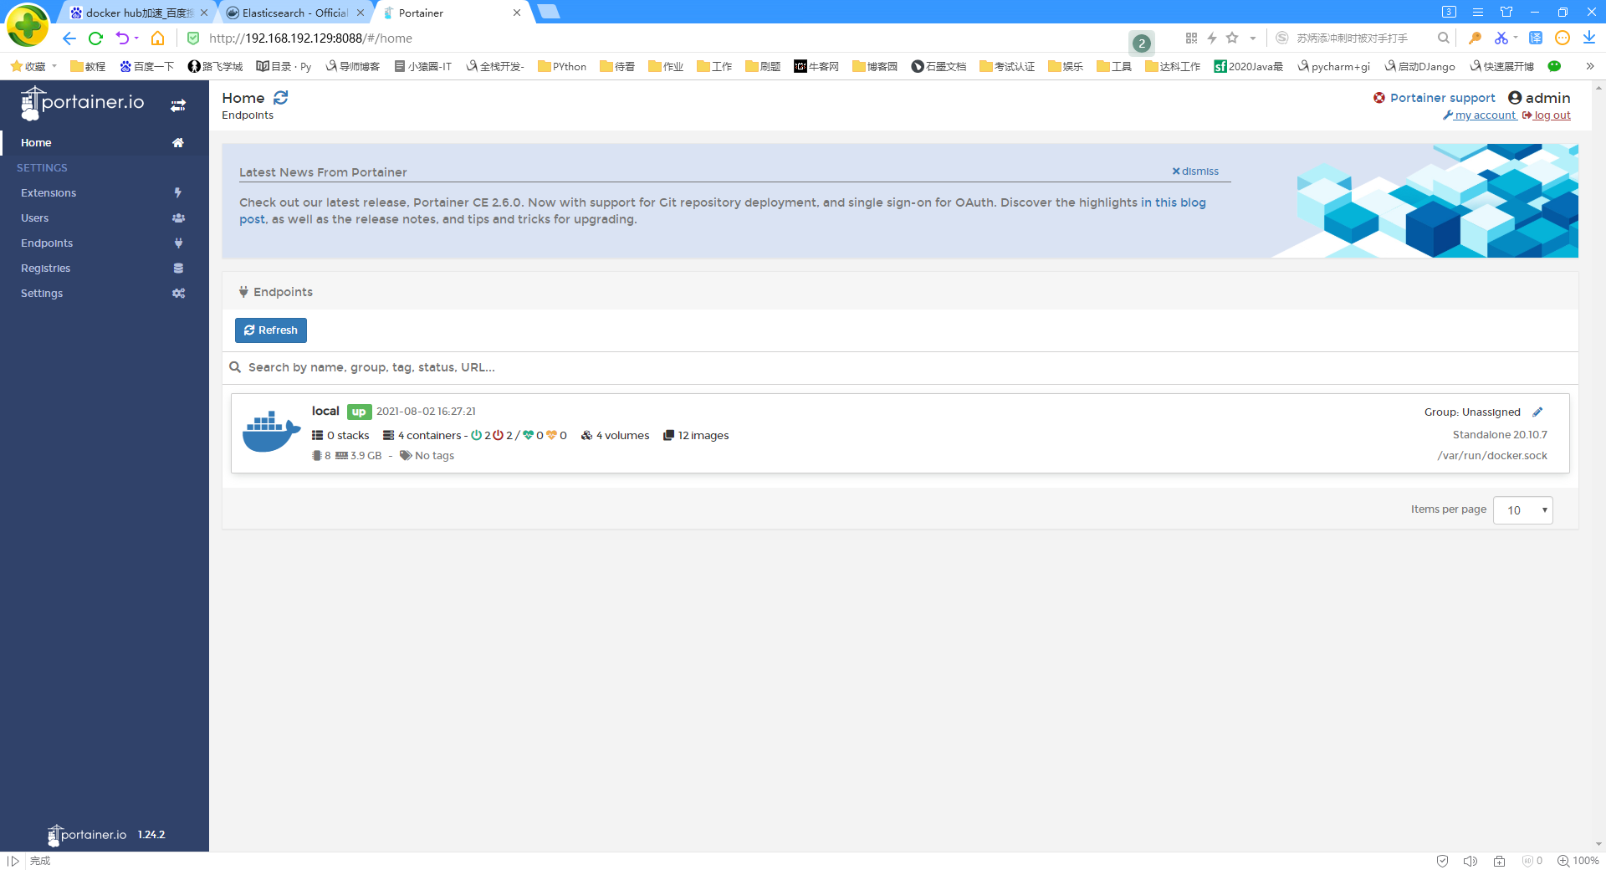
Task: Click the address bar URL
Action: click(310, 38)
